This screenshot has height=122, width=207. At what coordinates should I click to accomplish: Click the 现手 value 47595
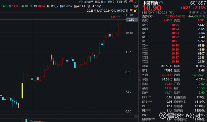(168, 70)
